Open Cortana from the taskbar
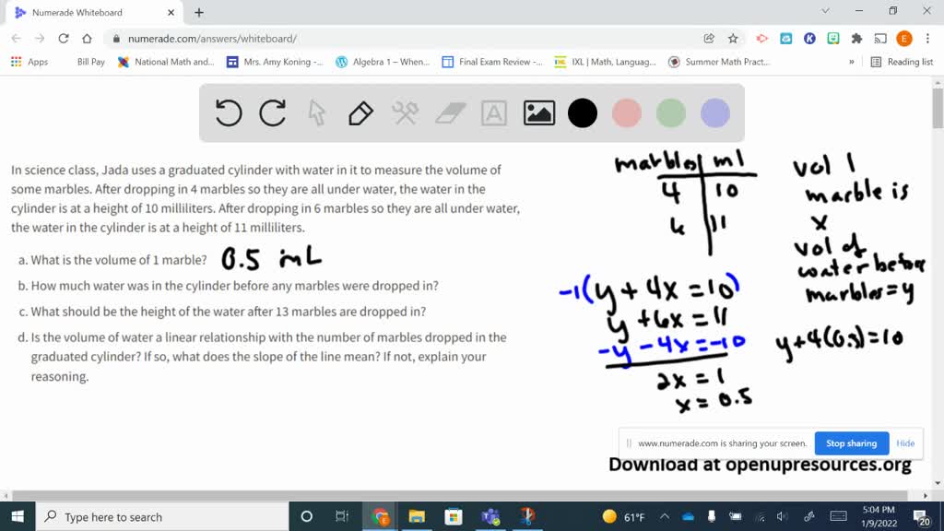Viewport: 944px width, 531px height. pos(306,516)
